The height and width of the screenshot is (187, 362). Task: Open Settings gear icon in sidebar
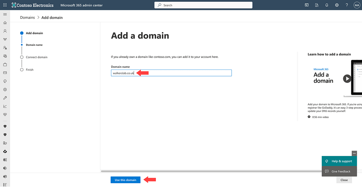pos(5,90)
